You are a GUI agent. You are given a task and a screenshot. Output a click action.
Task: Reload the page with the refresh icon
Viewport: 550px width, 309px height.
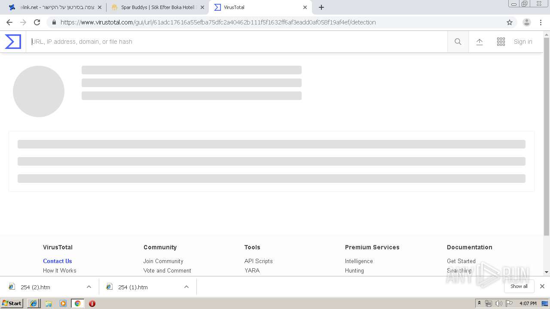point(37,22)
